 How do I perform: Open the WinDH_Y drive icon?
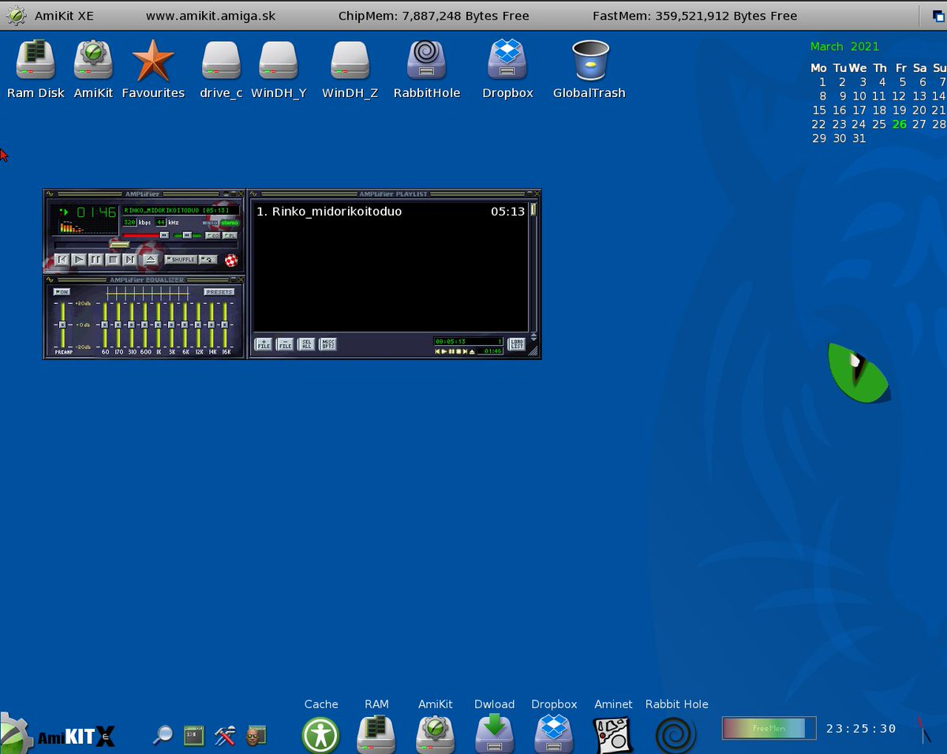click(x=279, y=60)
